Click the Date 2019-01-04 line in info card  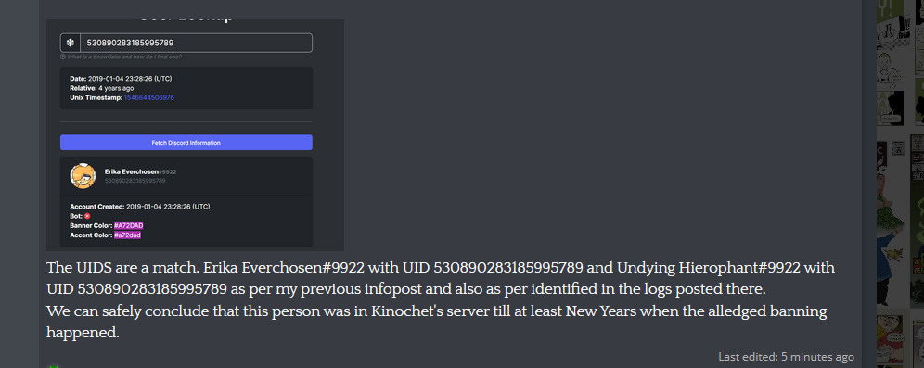(121, 78)
